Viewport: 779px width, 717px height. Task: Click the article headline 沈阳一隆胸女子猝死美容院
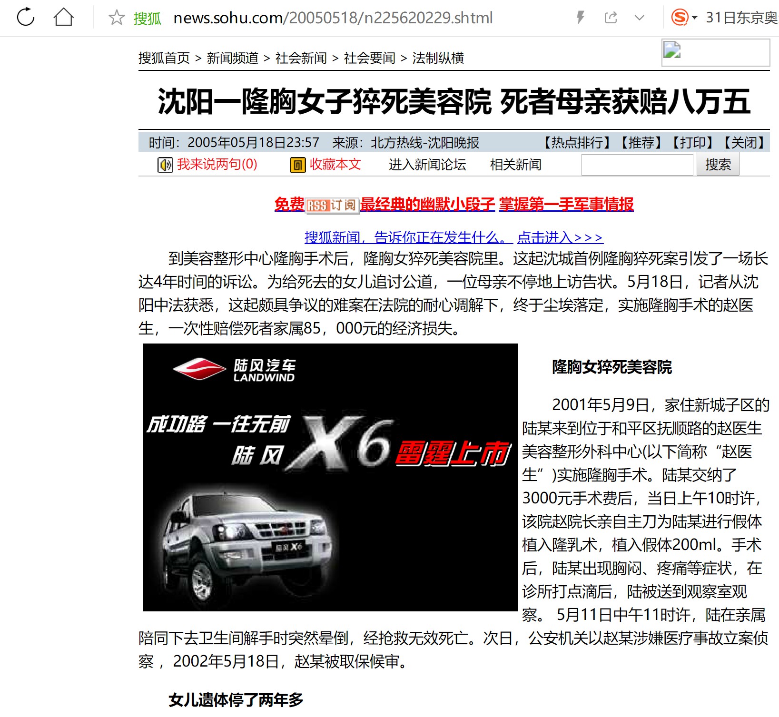[325, 101]
